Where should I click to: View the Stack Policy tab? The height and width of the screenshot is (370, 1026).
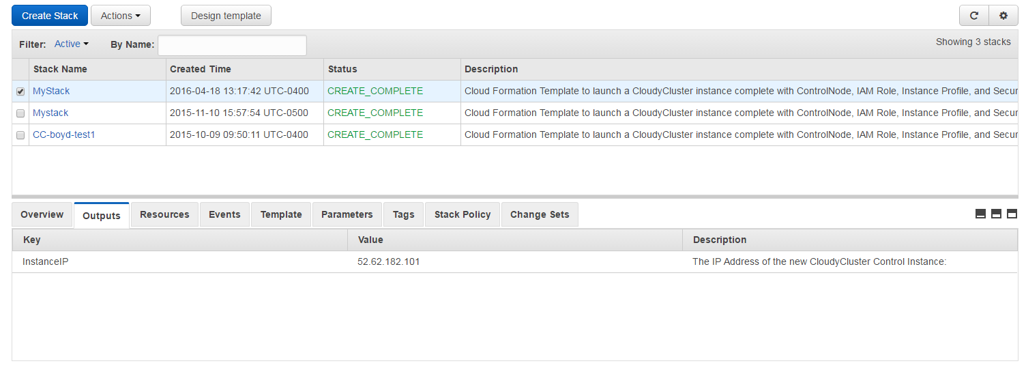click(462, 214)
